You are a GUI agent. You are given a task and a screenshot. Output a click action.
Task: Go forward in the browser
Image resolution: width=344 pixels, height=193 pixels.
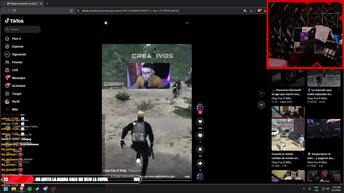coord(9,11)
